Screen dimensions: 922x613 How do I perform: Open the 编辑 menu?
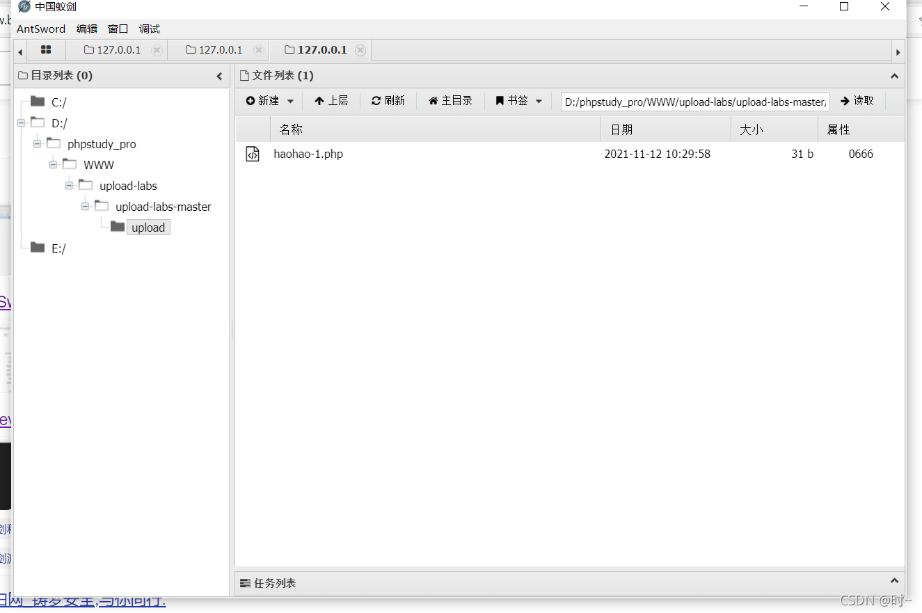click(x=87, y=29)
